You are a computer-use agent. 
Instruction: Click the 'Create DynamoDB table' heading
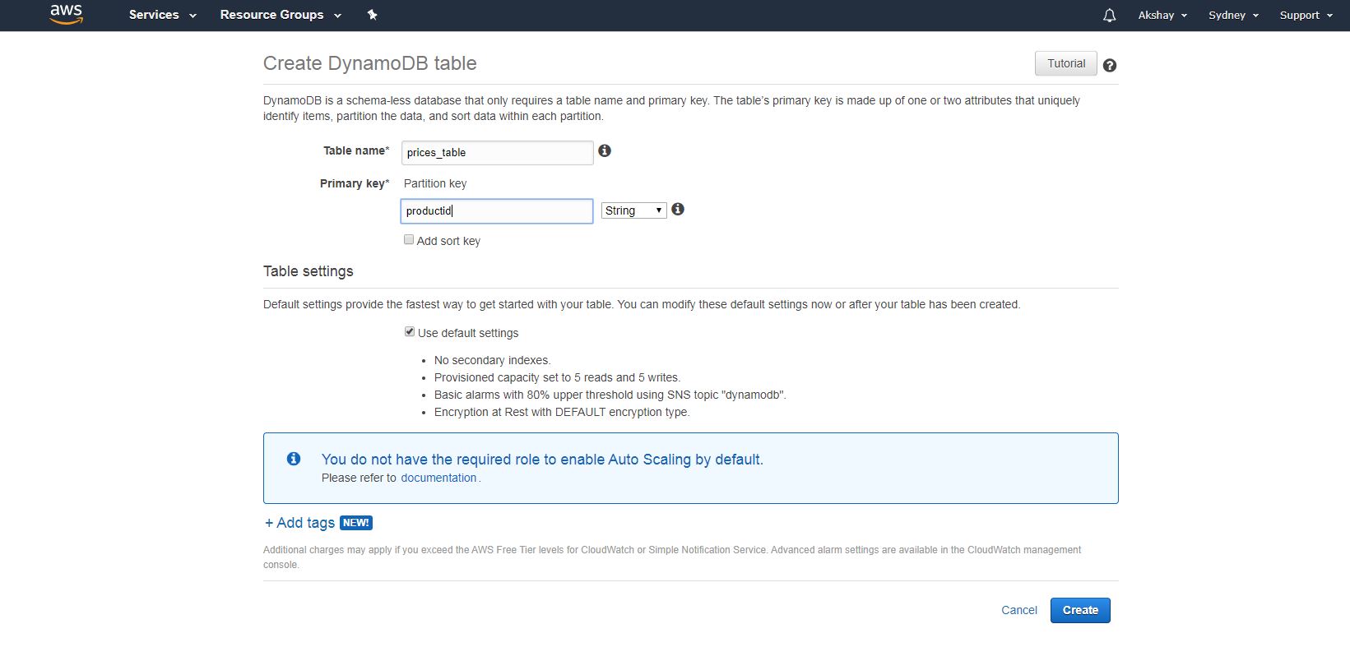tap(369, 63)
